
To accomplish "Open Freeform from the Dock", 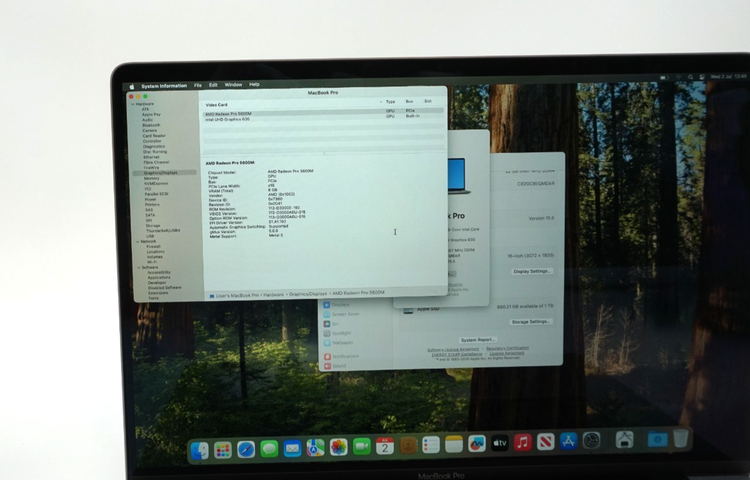I will tap(477, 444).
